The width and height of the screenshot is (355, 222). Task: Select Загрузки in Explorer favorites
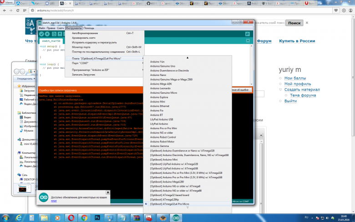29,91
